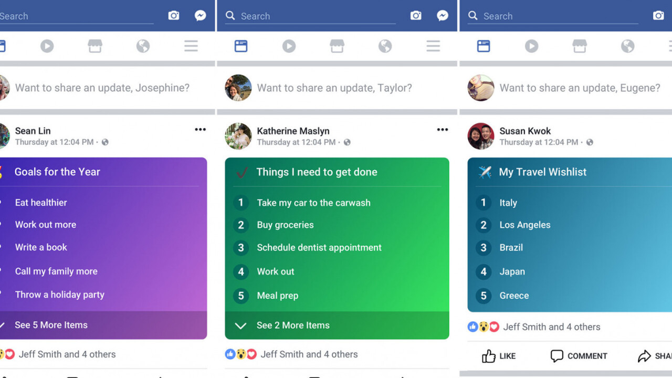The image size is (672, 378).
Task: Select the News Feed tab icon
Action: tap(240, 46)
